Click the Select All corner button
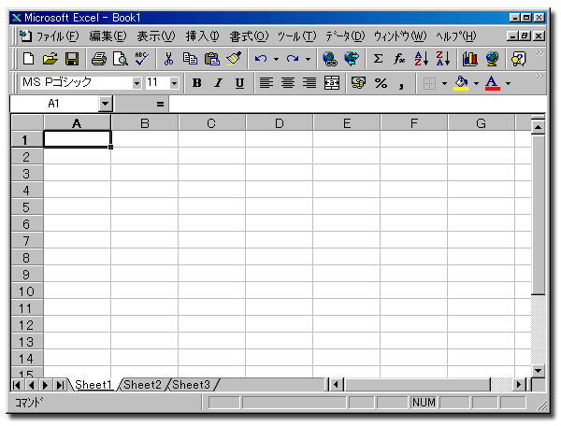 27,123
